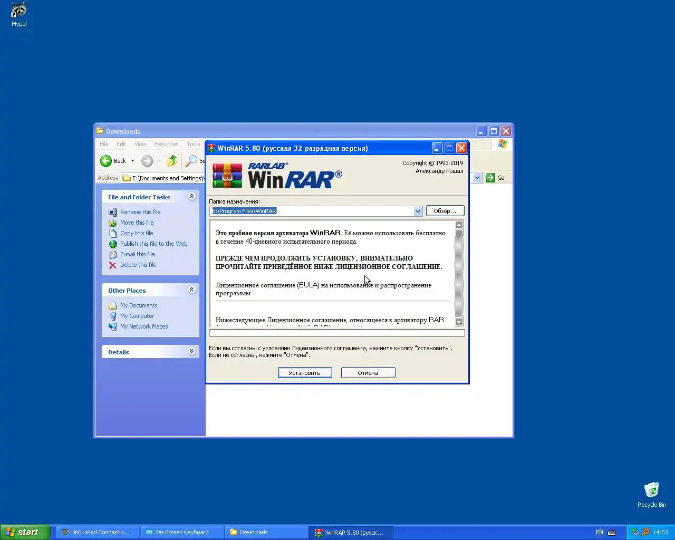Image resolution: width=675 pixels, height=540 pixels.
Task: Click the Forward arrow in Downloads toolbar
Action: coord(147,161)
